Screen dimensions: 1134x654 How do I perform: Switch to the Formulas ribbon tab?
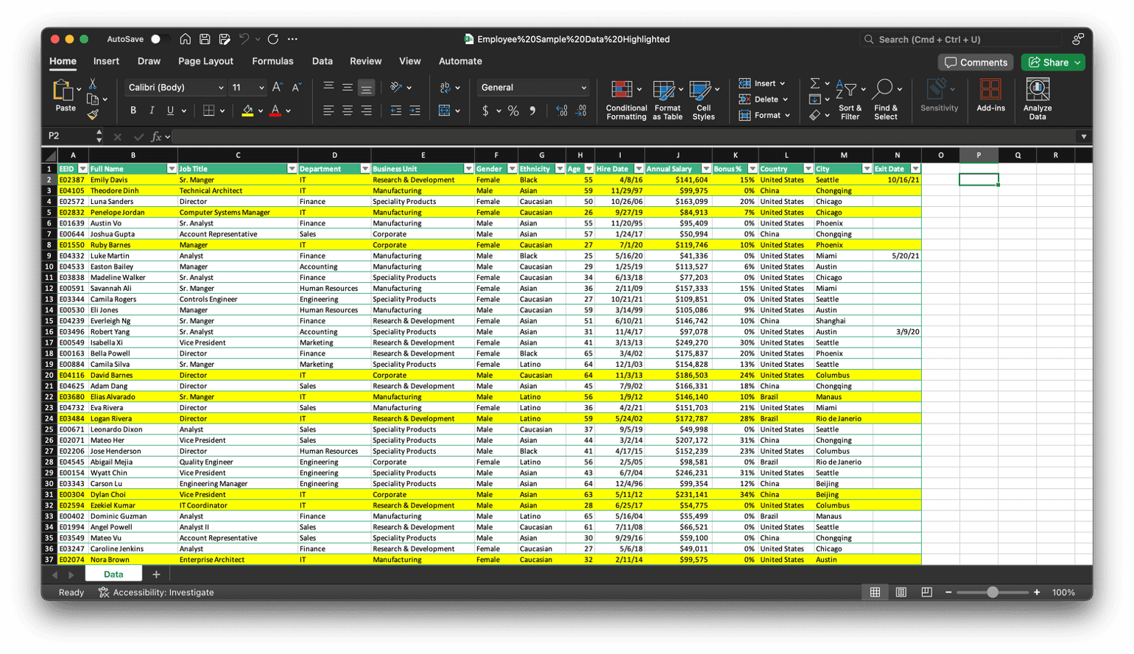[272, 61]
